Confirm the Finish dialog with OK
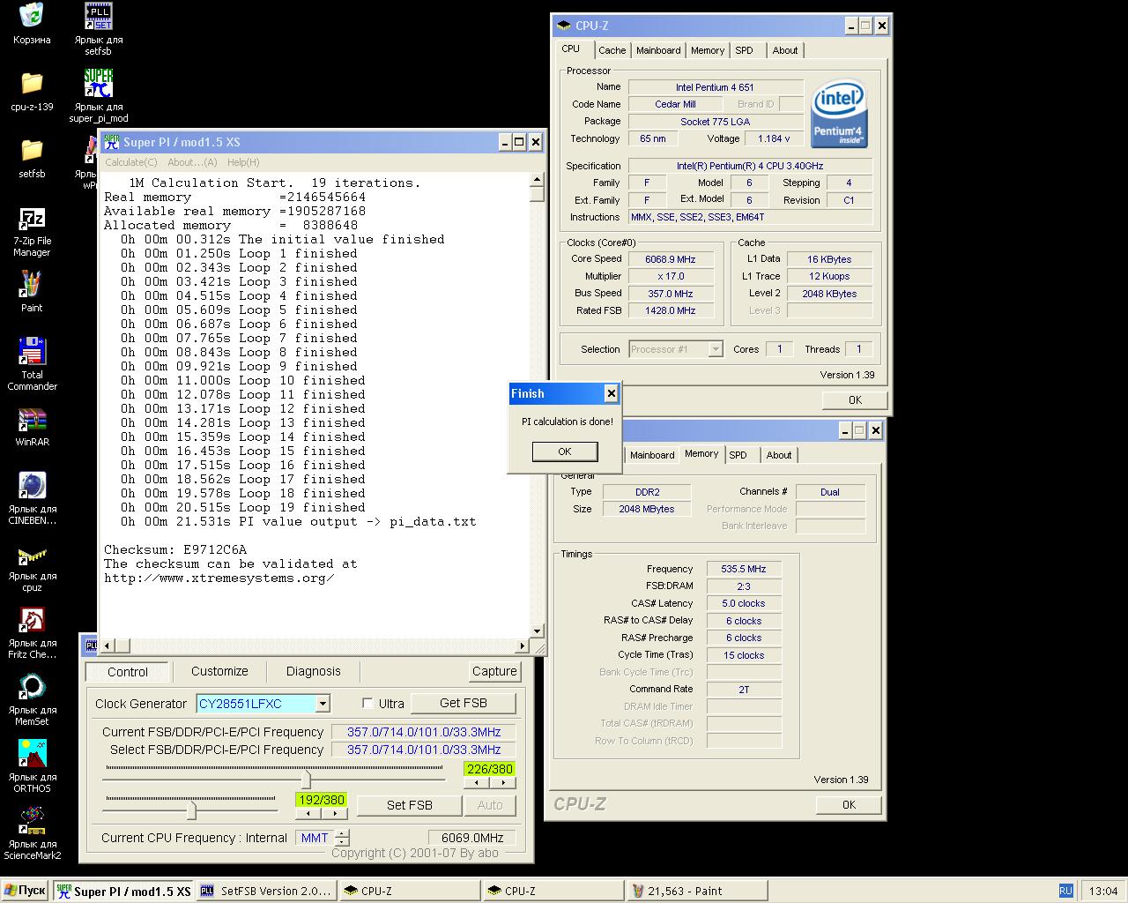Image resolution: width=1128 pixels, height=903 pixels. (565, 451)
